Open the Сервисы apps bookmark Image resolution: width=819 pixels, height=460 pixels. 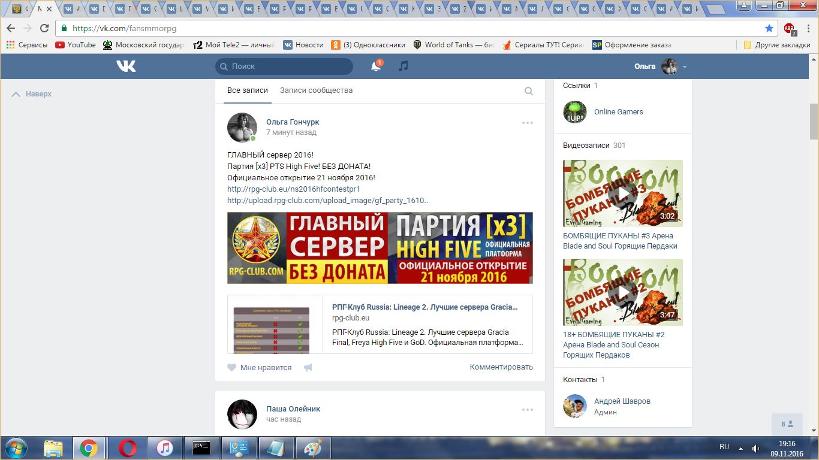(26, 45)
